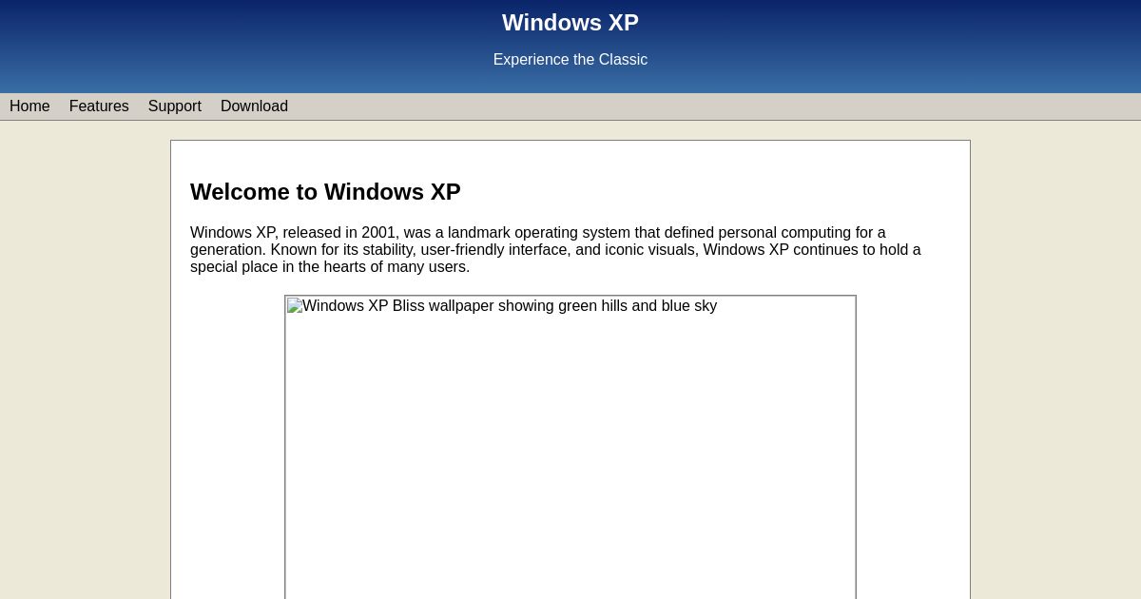Click the Windows XP page title
Screen dimensions: 1141x599
point(570,22)
